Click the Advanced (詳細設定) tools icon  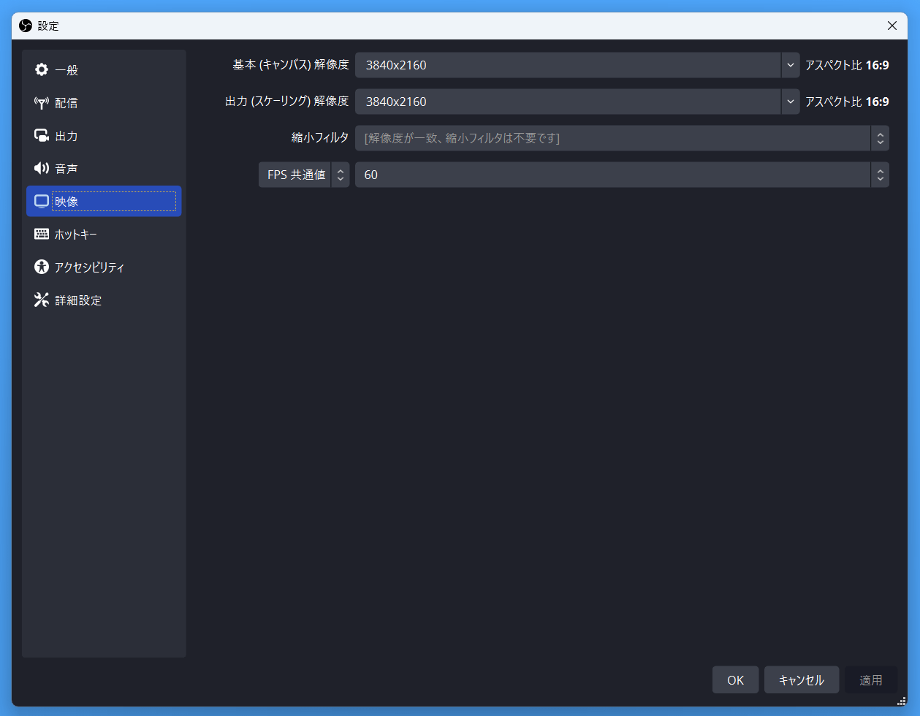point(42,300)
